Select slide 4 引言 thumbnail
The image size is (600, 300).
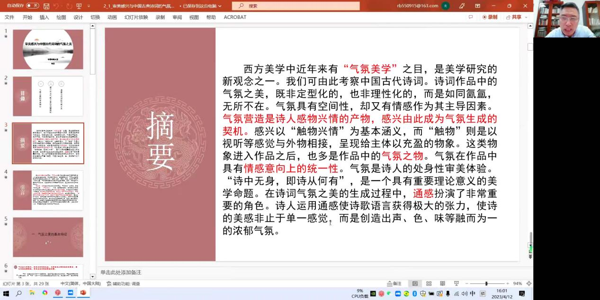pyautogui.click(x=48, y=190)
